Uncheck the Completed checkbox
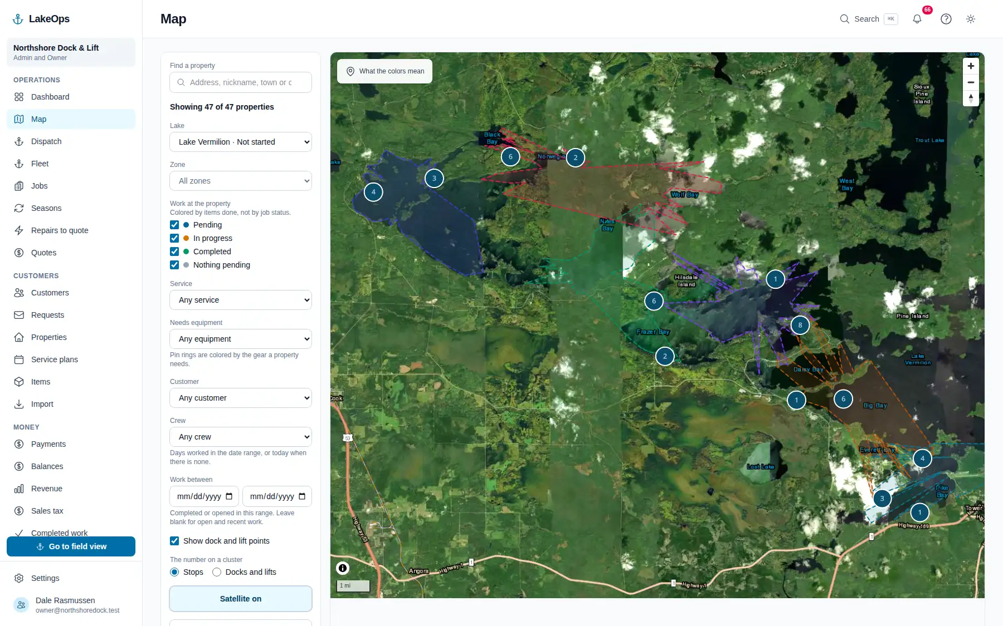 (174, 252)
